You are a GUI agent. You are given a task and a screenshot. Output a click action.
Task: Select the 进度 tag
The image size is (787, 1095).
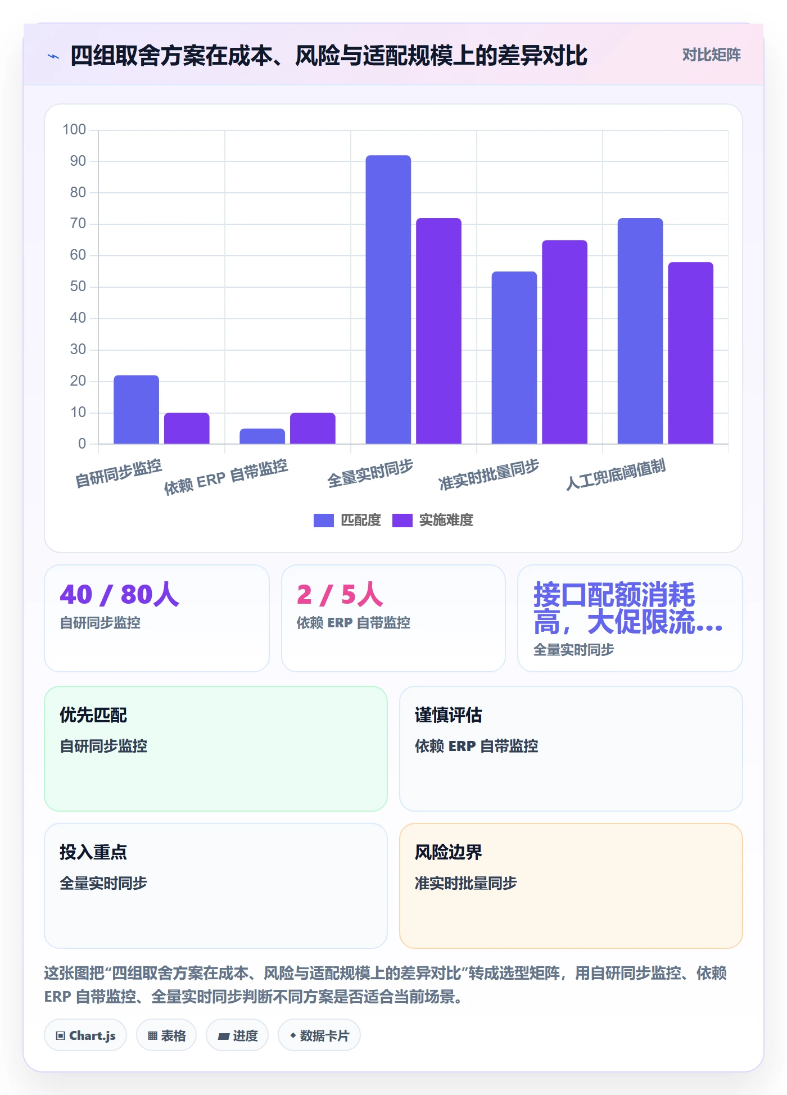[237, 1035]
